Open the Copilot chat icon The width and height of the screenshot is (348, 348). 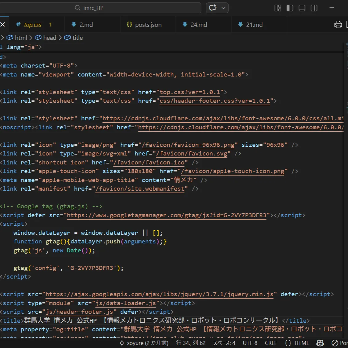pos(213,8)
